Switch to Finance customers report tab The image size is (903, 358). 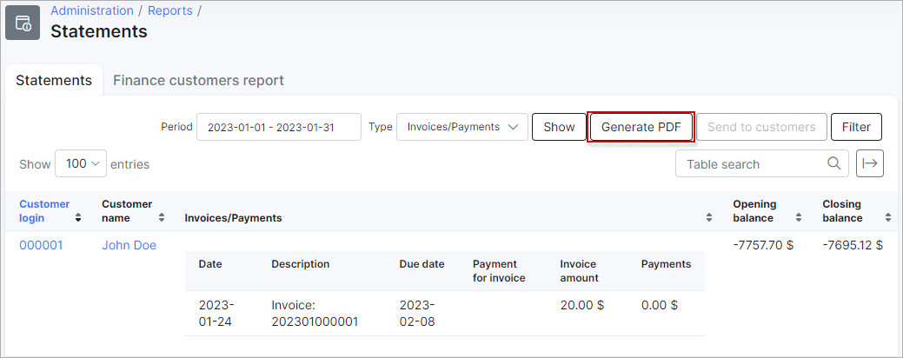pos(198,80)
